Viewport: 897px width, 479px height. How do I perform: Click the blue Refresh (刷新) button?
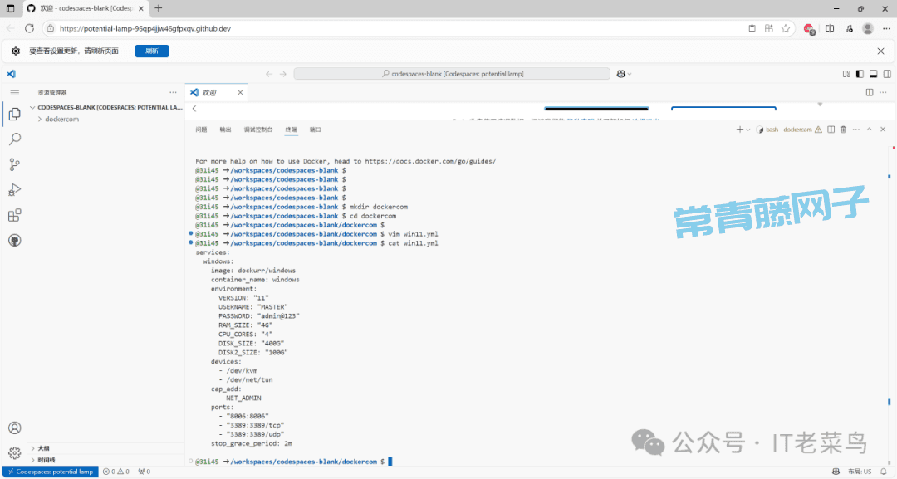tap(152, 51)
